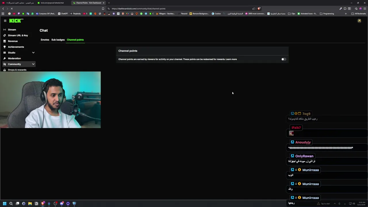
Task: Open Stream URL & Key page
Action: pyautogui.click(x=18, y=35)
